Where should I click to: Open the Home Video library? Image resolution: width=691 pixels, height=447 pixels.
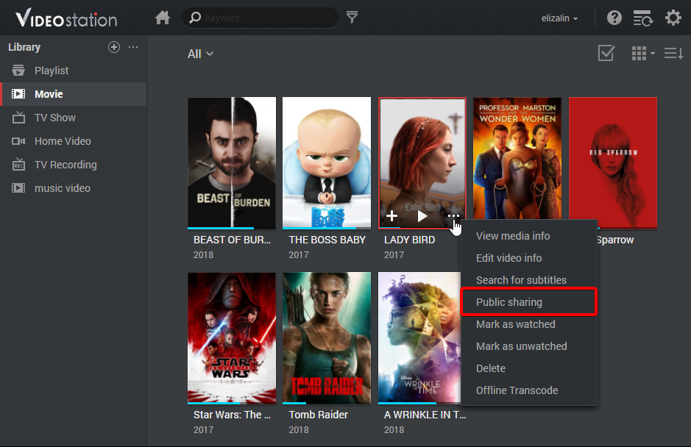73,141
